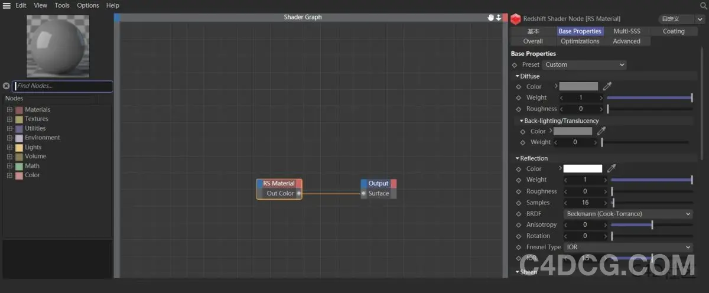Switch to the Coating tab
709x293 pixels.
click(674, 31)
